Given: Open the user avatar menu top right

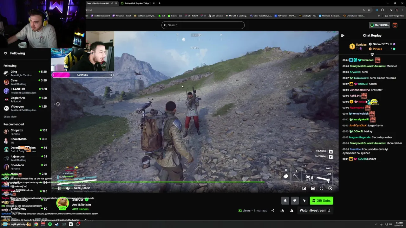Looking at the screenshot, I should [395, 25].
